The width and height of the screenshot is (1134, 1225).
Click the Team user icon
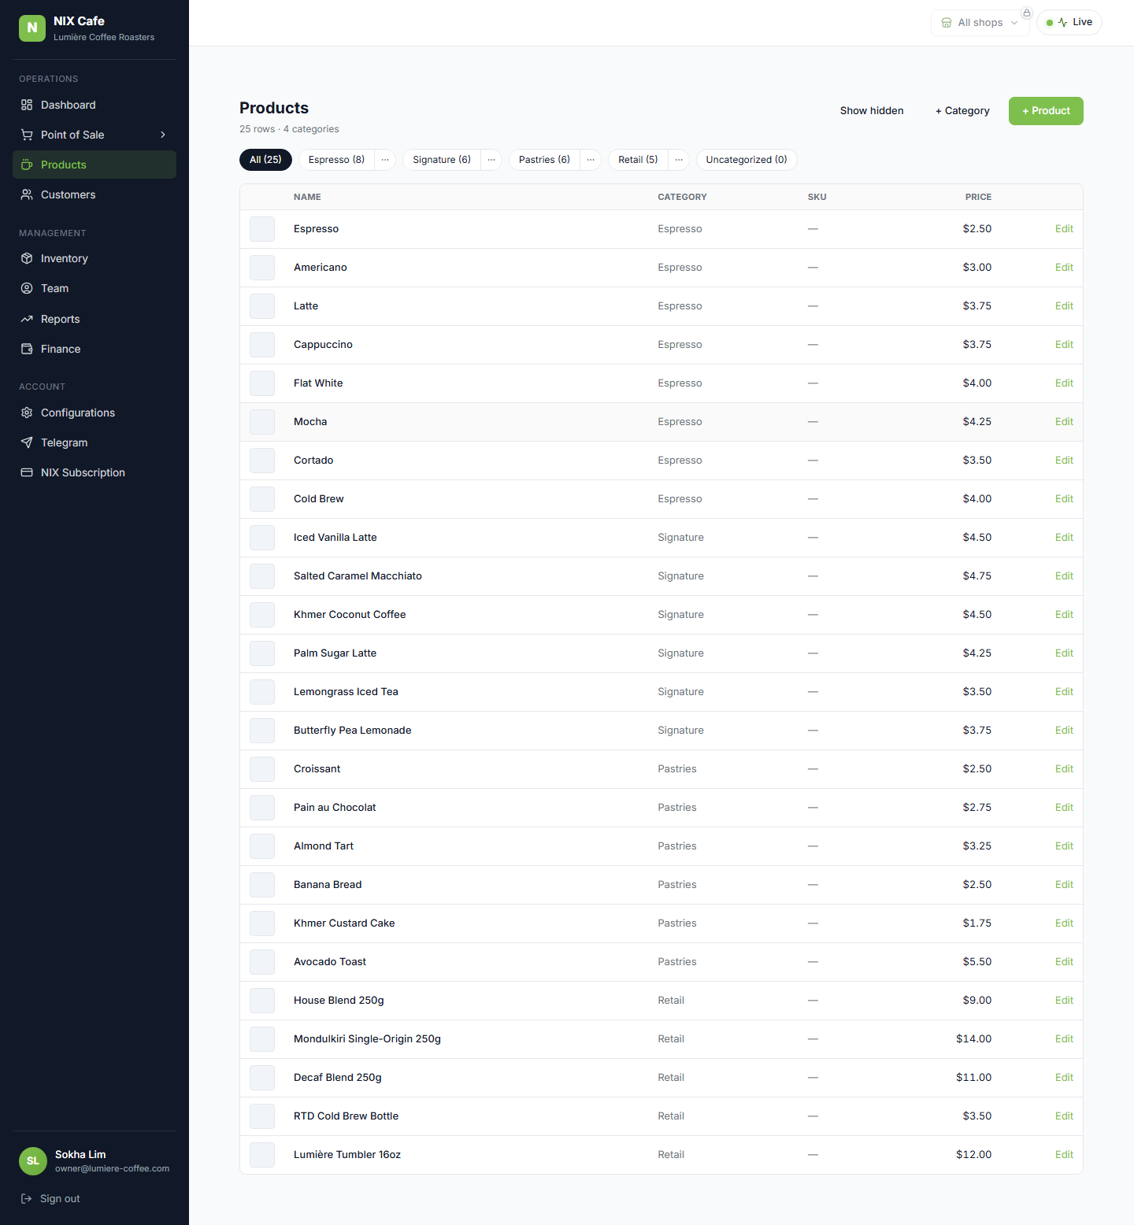[27, 288]
